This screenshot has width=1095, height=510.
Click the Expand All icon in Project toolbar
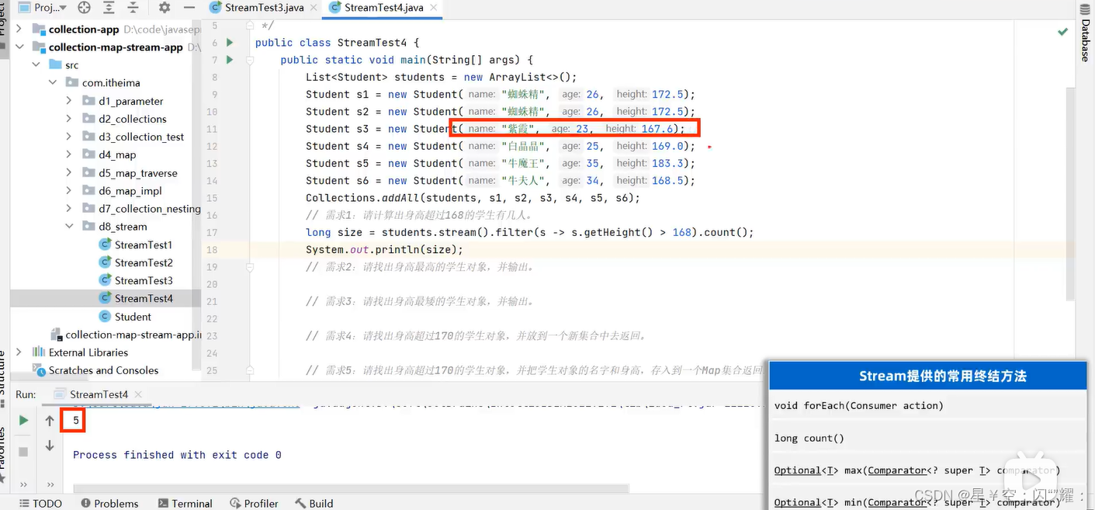[109, 8]
